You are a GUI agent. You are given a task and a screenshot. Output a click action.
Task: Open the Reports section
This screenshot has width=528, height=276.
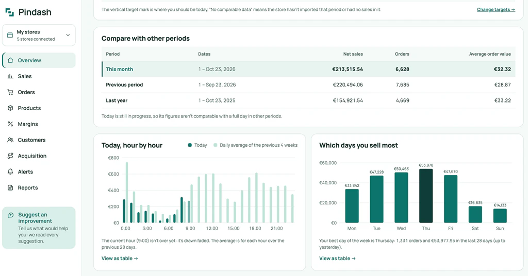[39, 187]
